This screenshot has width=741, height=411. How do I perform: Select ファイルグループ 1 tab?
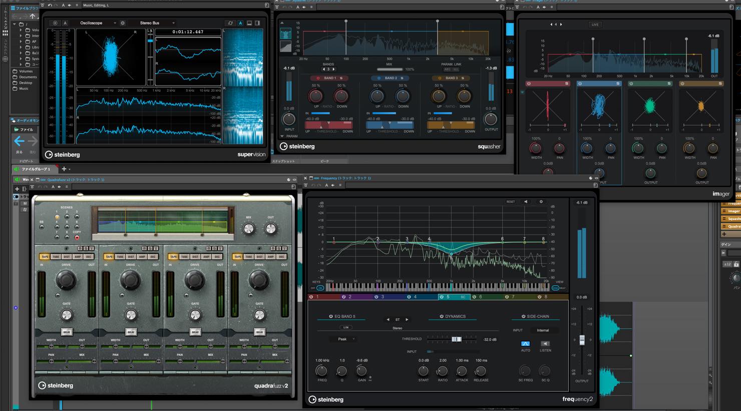click(x=35, y=169)
